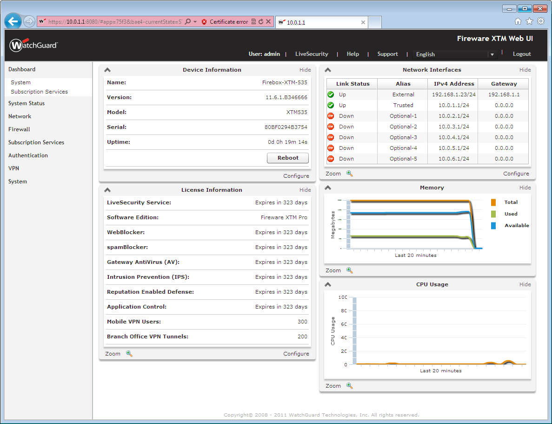Click the Reboot button
The width and height of the screenshot is (552, 424).
coord(287,158)
